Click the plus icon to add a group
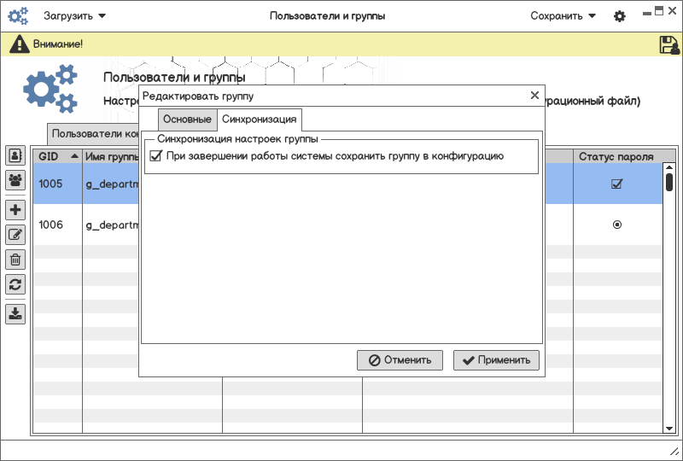 15,210
